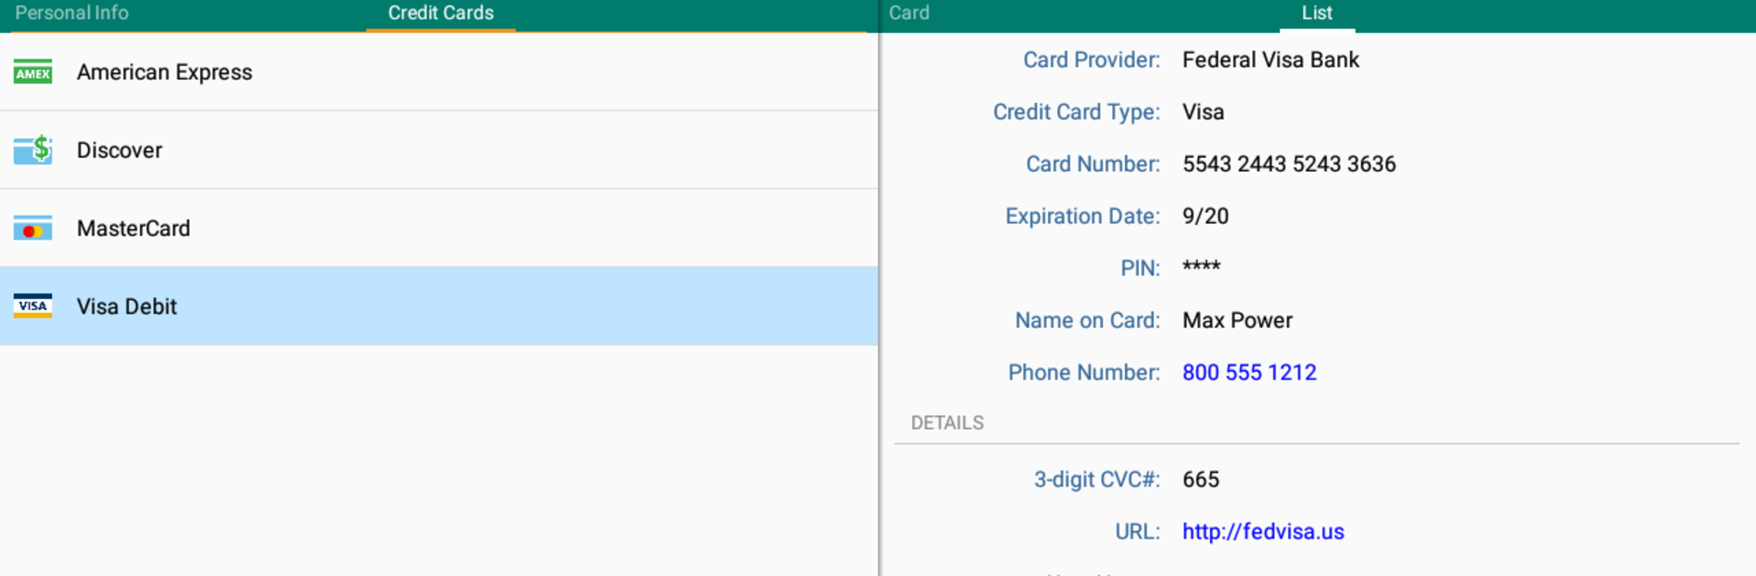Click the URL label
Viewport: 1756px width, 576px height.
pyautogui.click(x=1138, y=531)
